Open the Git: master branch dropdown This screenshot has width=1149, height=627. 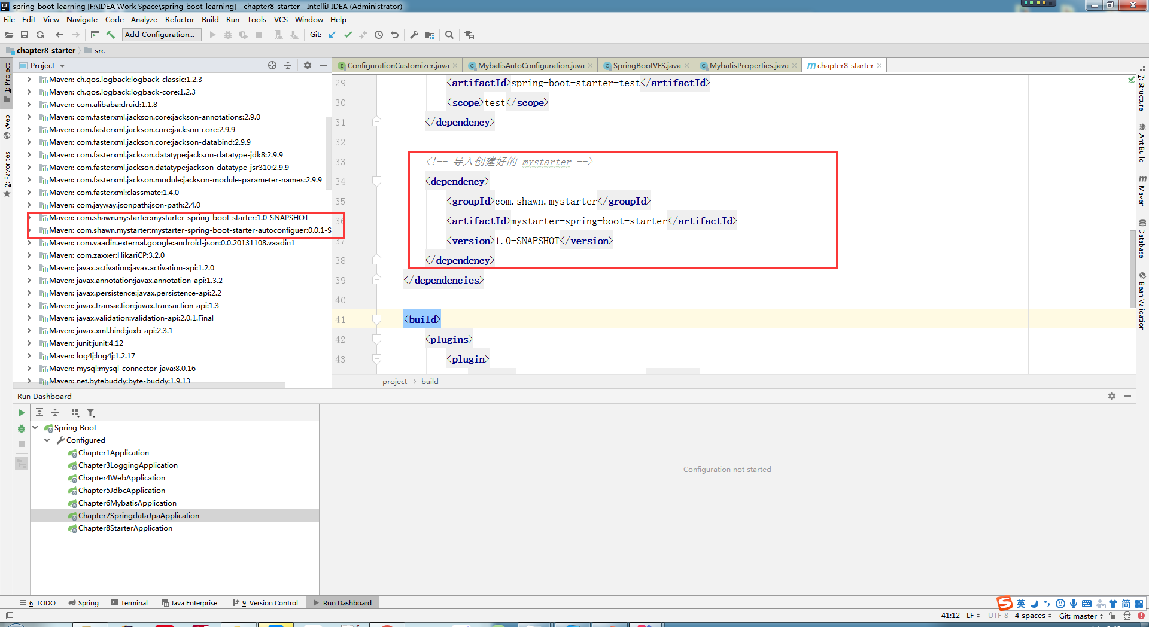(1081, 616)
